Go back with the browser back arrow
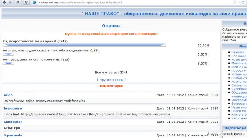Image resolution: width=247 pixels, height=138 pixels. click(5, 2)
